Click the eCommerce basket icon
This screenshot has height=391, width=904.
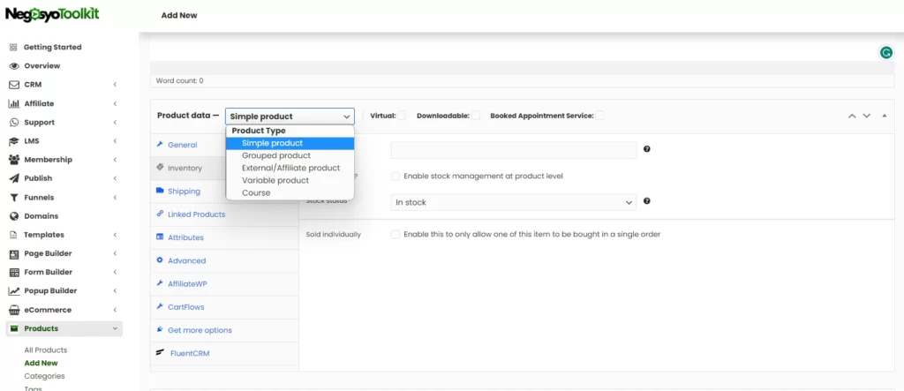pyautogui.click(x=14, y=310)
